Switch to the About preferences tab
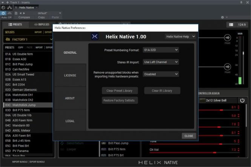Viewport: 251px width, 167px height. coord(70,98)
